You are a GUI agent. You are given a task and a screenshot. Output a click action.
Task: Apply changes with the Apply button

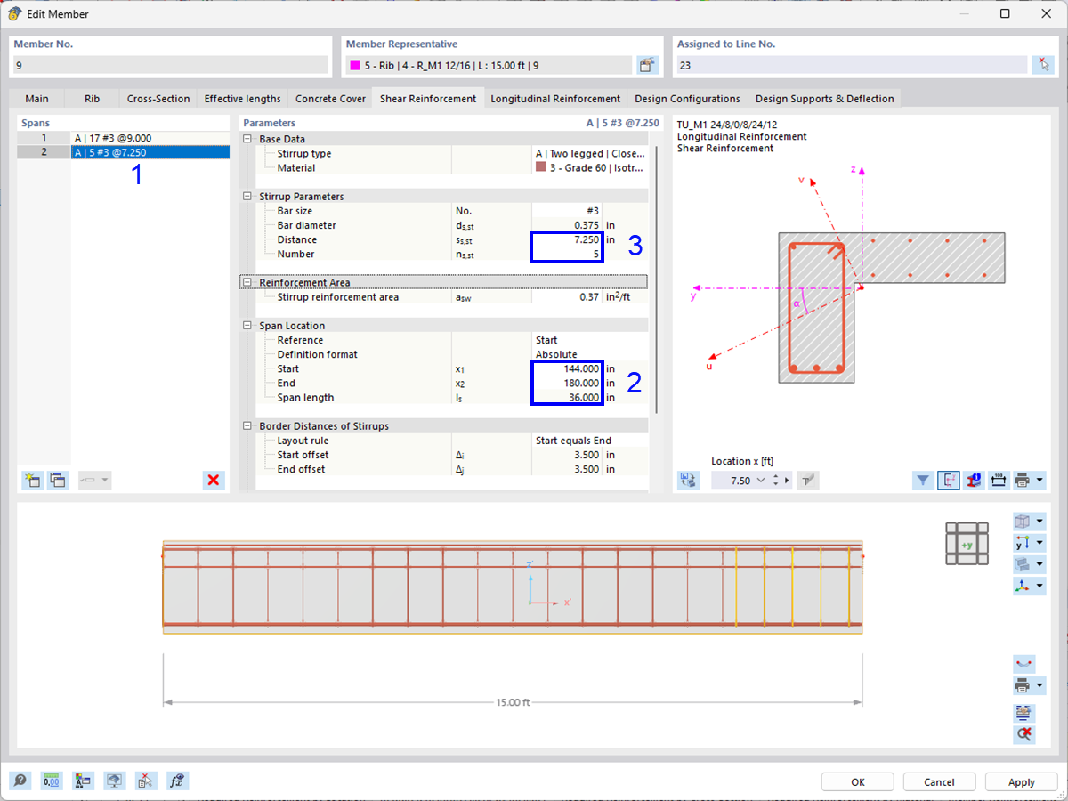[1021, 781]
